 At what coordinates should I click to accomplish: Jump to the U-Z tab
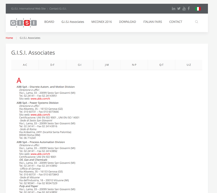coord(189,65)
